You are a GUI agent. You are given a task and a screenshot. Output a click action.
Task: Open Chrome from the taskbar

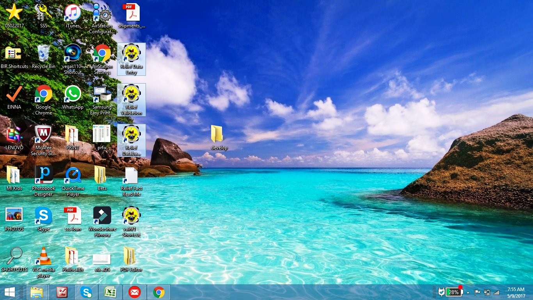(x=159, y=292)
